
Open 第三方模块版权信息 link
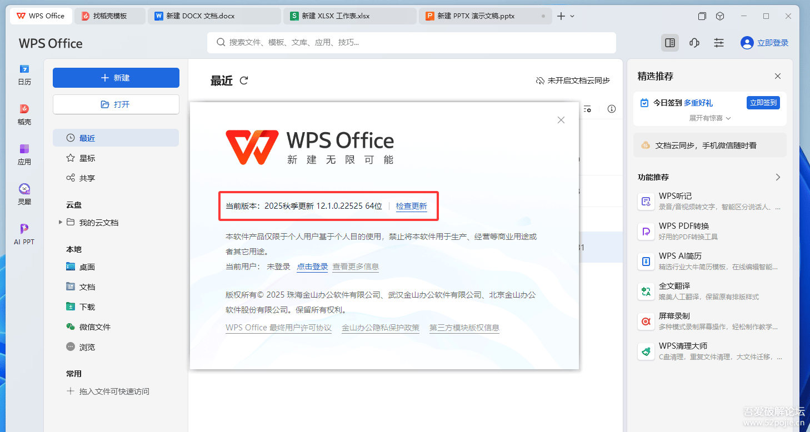point(464,328)
